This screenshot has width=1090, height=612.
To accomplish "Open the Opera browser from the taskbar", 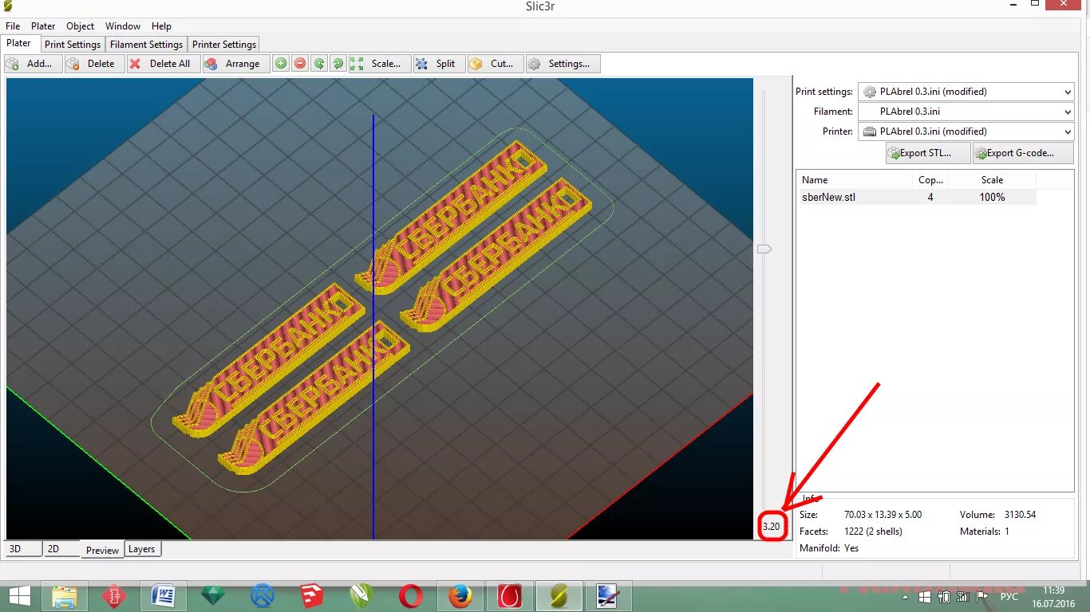I will click(411, 595).
